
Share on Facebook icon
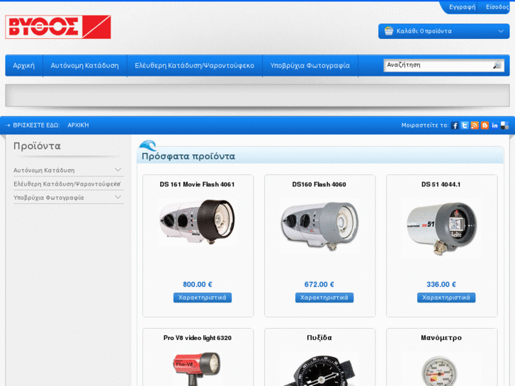pos(455,125)
